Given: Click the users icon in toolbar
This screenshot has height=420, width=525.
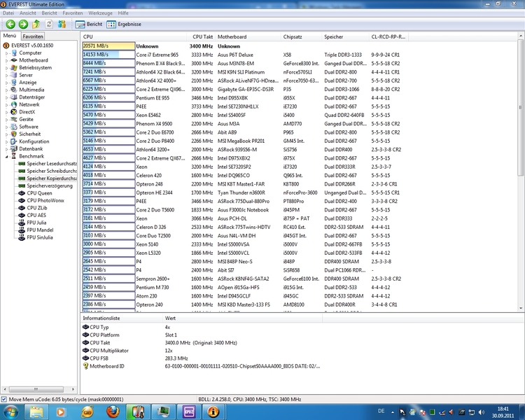Looking at the screenshot, I should [62, 24].
